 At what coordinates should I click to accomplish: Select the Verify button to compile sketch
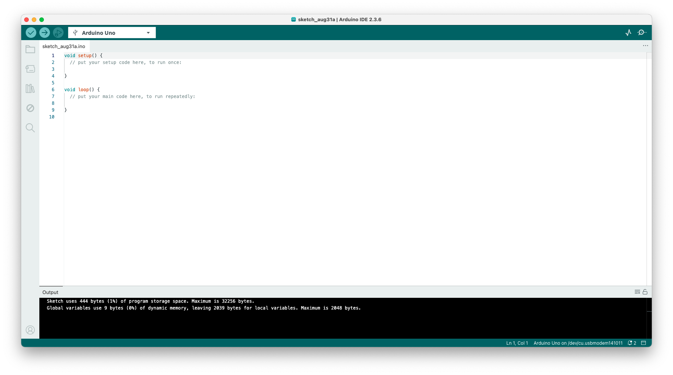(x=31, y=33)
